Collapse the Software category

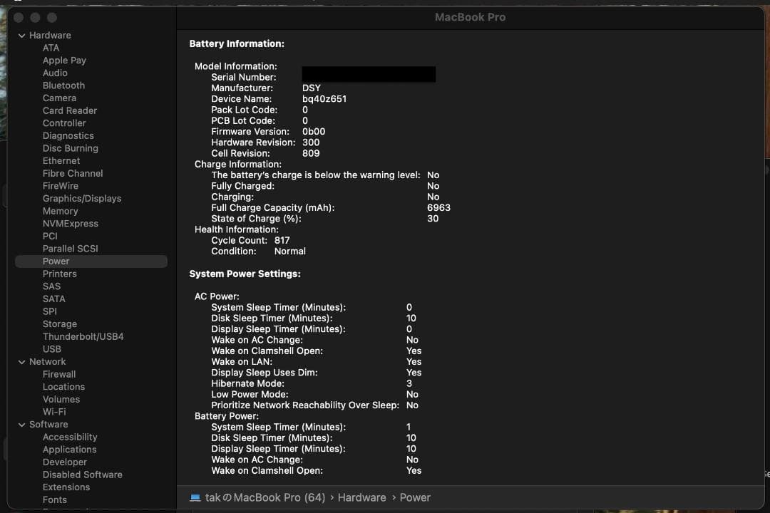22,424
